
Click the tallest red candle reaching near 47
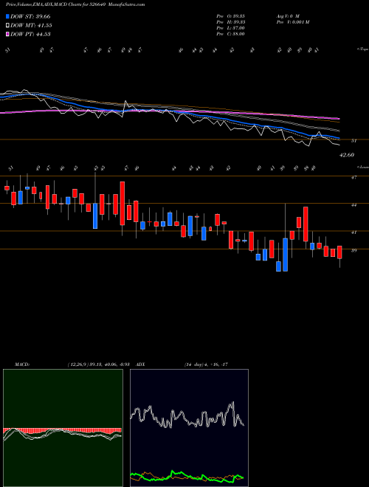click(123, 204)
